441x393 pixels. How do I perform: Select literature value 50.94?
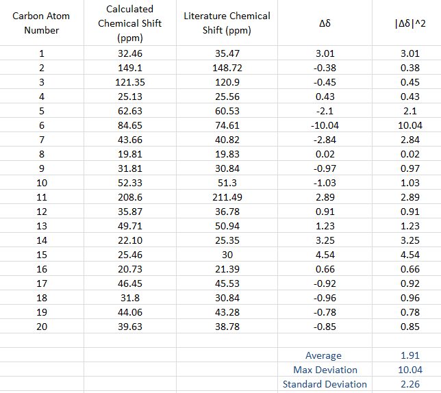(x=227, y=225)
